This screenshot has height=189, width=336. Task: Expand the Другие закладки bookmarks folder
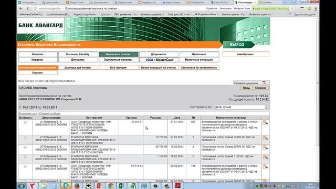pyautogui.click(x=304, y=15)
